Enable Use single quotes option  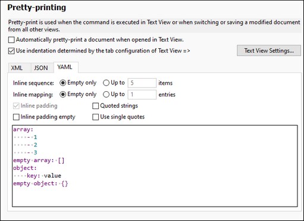pos(96,117)
